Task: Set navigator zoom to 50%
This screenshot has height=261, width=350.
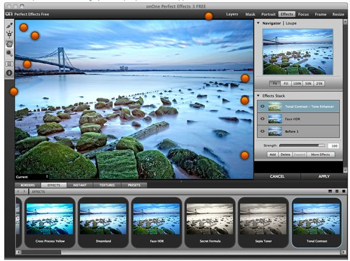Action: pyautogui.click(x=308, y=84)
